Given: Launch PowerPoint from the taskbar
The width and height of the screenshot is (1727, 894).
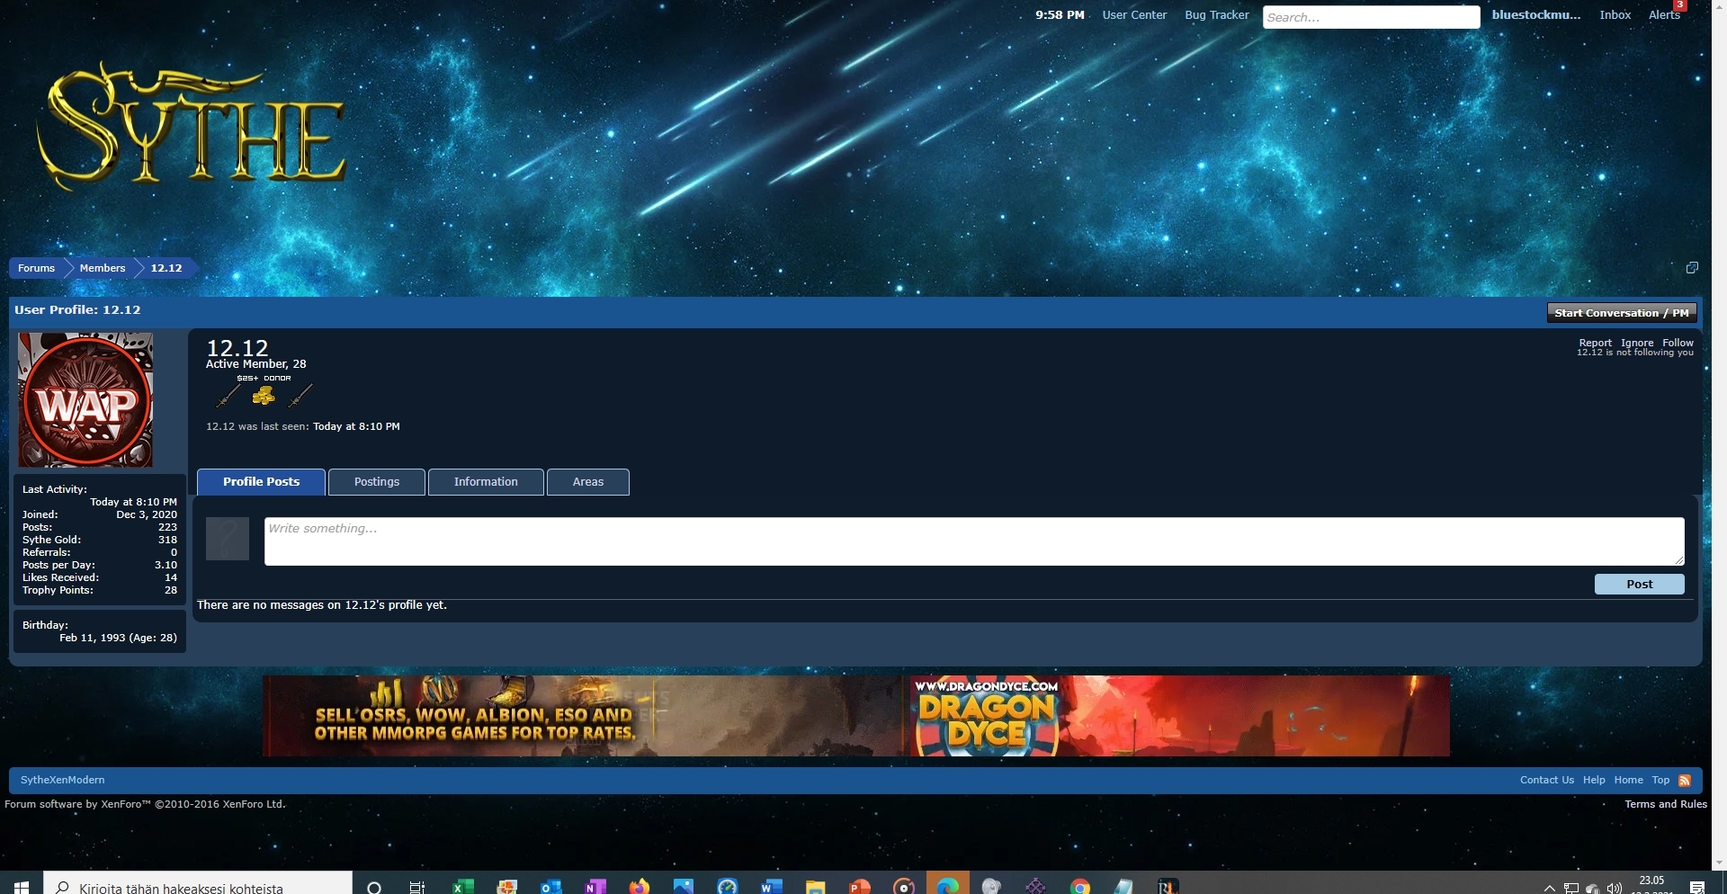Looking at the screenshot, I should (859, 887).
